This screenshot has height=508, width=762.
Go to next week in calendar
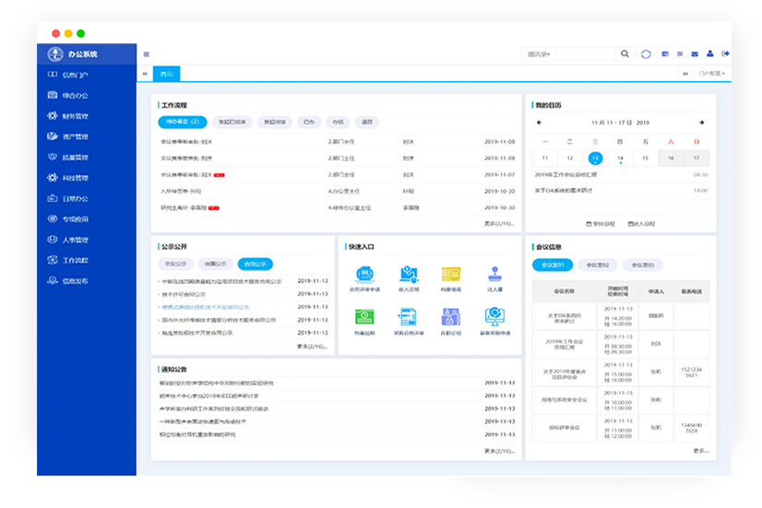[x=702, y=122]
